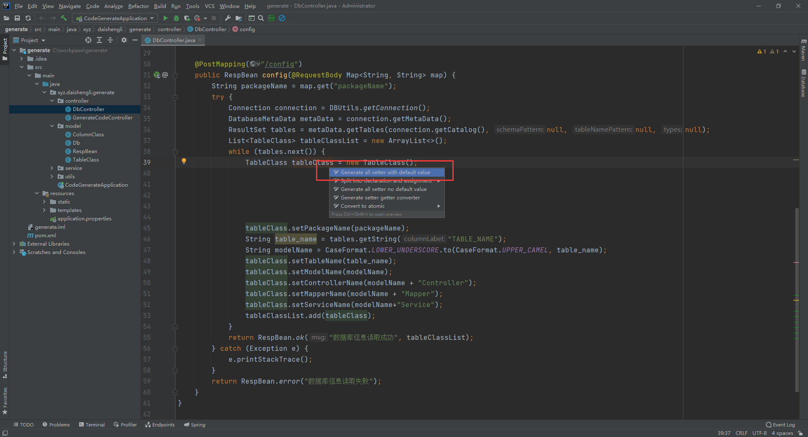This screenshot has width=808, height=437.
Task: Choose Generate all setter no default value
Action: point(387,189)
